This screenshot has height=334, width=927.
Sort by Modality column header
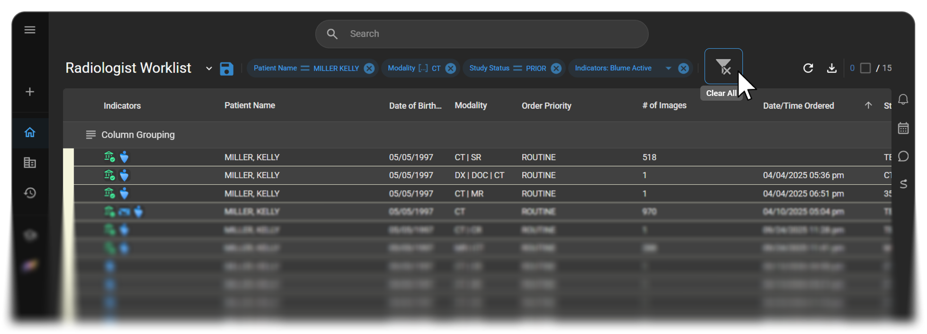click(x=471, y=105)
